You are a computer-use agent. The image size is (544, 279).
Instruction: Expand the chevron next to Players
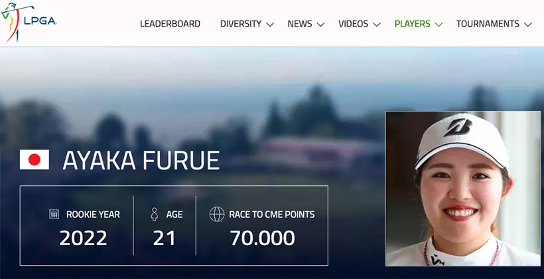(x=439, y=25)
